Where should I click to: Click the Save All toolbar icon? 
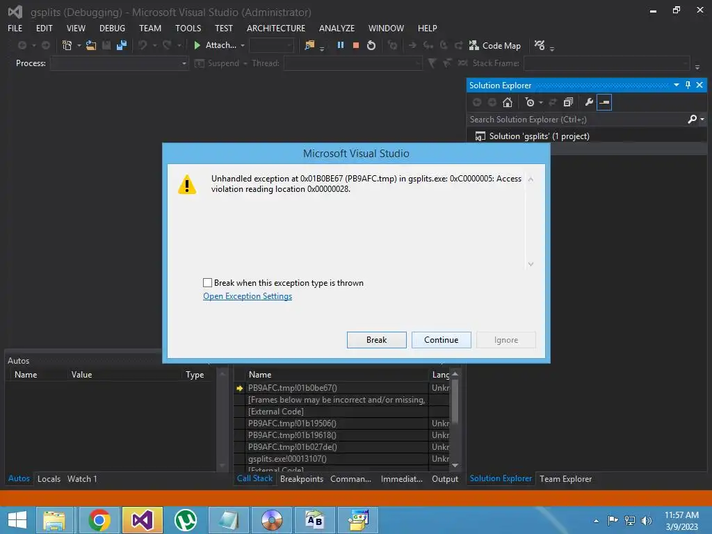[x=121, y=45]
